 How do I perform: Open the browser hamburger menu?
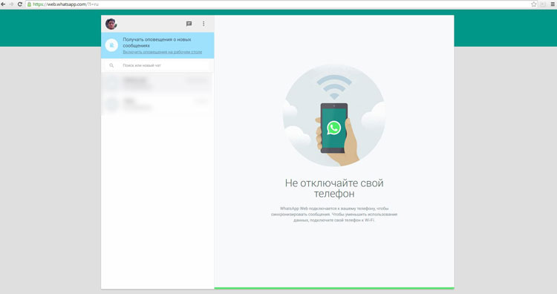click(553, 4)
